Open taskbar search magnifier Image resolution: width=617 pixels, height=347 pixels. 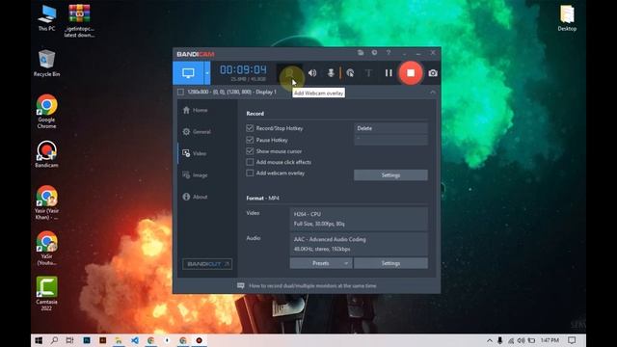coord(54,340)
